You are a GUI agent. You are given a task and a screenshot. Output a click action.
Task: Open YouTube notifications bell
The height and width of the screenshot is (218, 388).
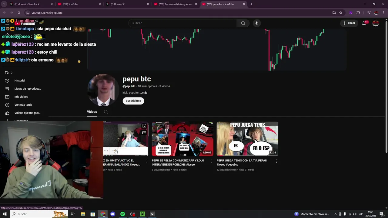364,23
